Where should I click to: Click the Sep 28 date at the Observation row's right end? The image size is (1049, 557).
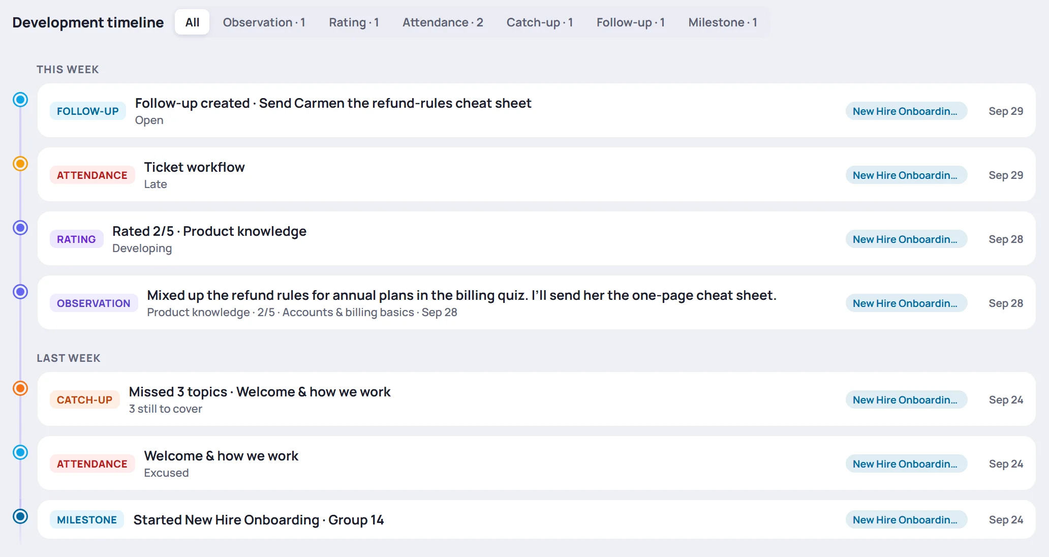(x=1006, y=303)
